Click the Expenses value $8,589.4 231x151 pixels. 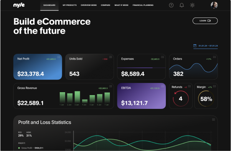[x=133, y=74]
